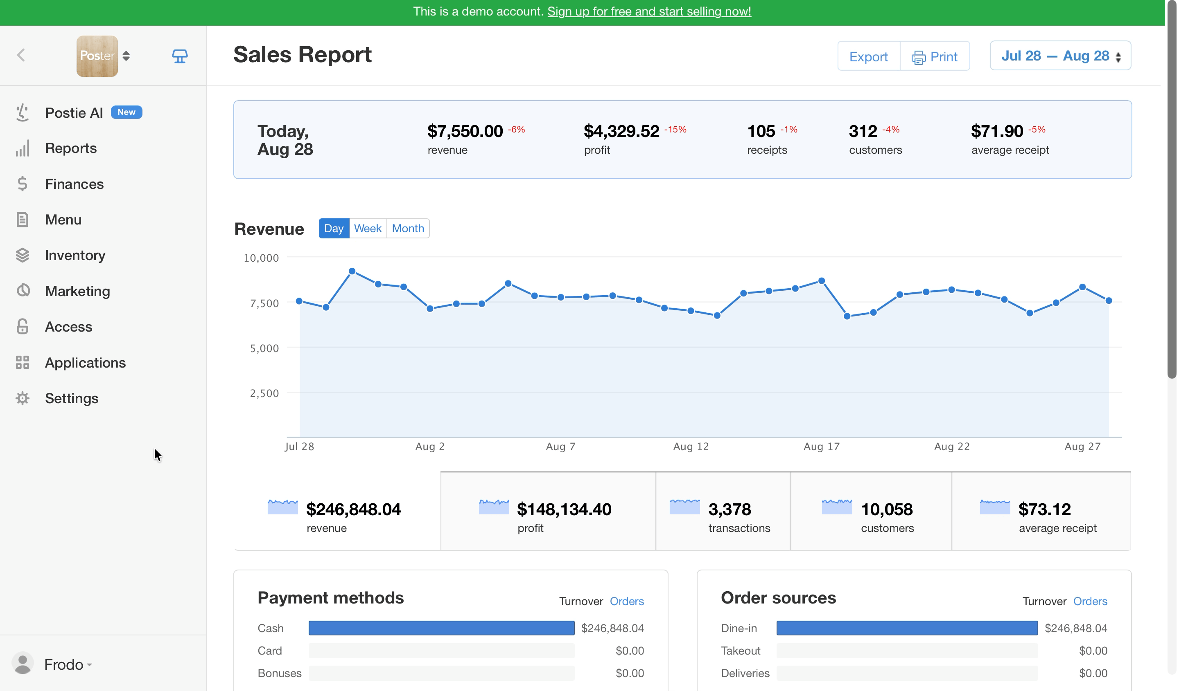Image resolution: width=1179 pixels, height=691 pixels.
Task: Open the Poster account logo
Action: (97, 56)
